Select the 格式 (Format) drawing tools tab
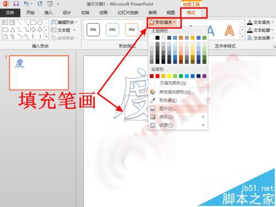 191,13
